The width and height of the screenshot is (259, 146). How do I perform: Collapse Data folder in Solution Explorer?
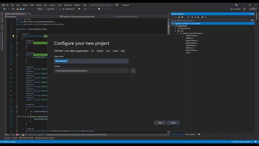[175, 31]
